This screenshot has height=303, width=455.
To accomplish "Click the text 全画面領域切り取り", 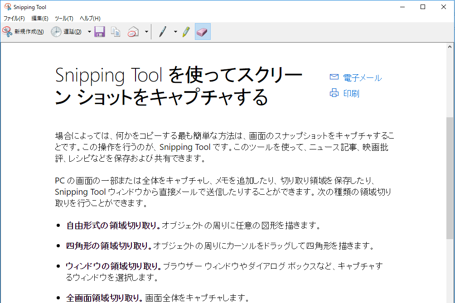I will [x=103, y=298].
